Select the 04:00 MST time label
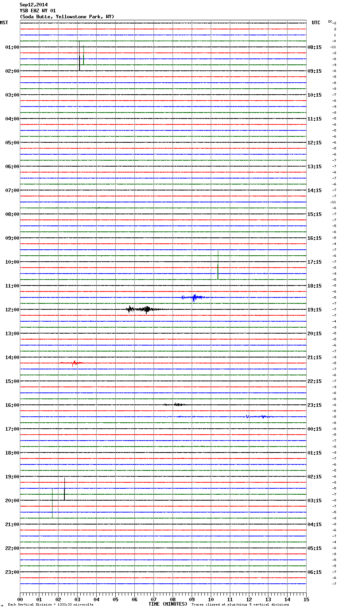This screenshot has width=338, height=610. 12,119
